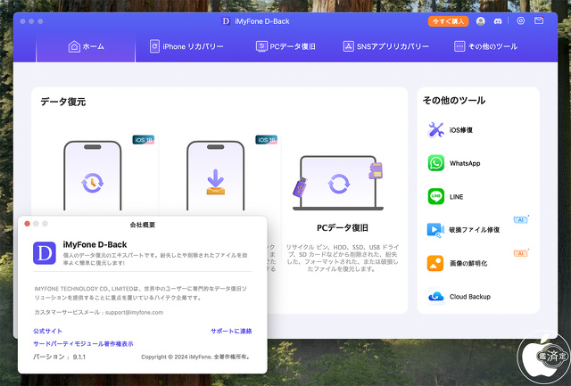The image size is (571, 386).
Task: Select the iPhone download-backup recovery illustration
Action: click(x=216, y=176)
